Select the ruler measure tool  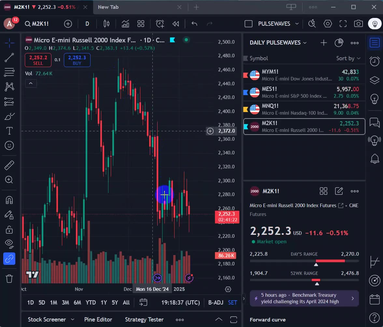[x=9, y=165]
